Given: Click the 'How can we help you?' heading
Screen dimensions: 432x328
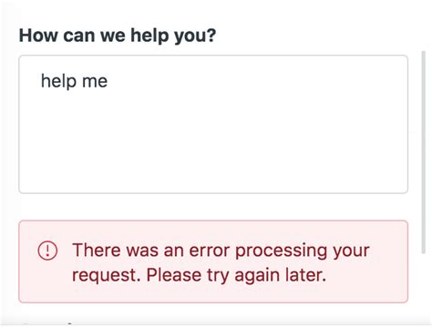Looking at the screenshot, I should click(x=118, y=36).
